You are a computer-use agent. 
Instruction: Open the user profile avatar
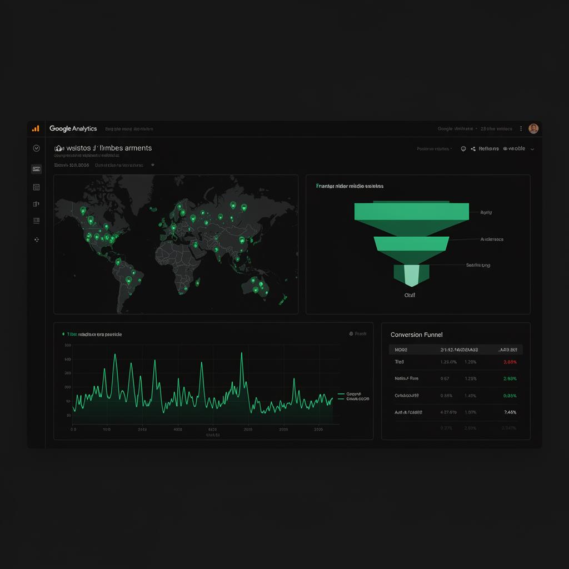533,128
